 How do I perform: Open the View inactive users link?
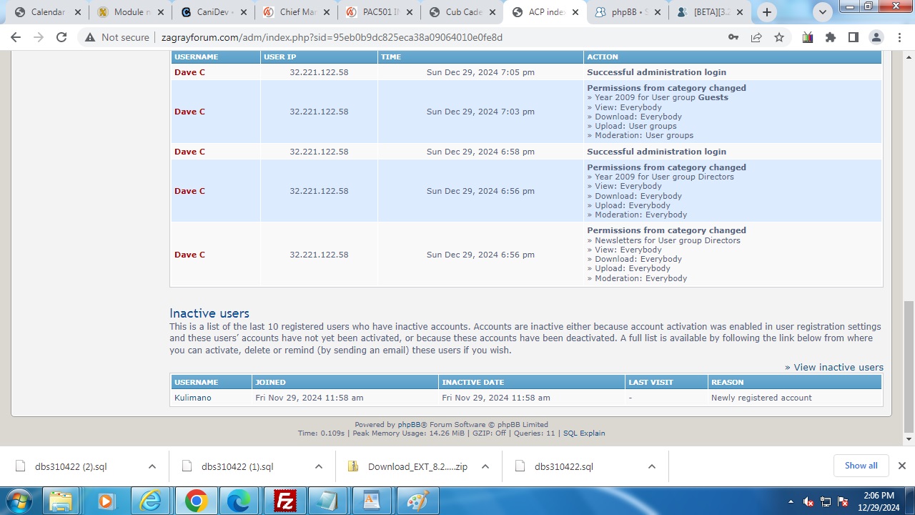[x=838, y=367]
